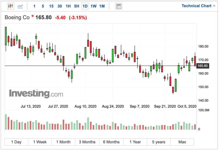Click the Boeing Co title text
Viewport: 220px width, 151px height.
(x=17, y=17)
